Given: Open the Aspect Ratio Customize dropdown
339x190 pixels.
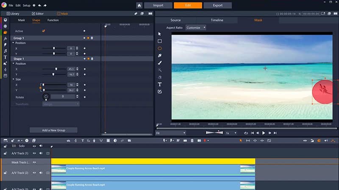Looking at the screenshot, I should pos(196,27).
